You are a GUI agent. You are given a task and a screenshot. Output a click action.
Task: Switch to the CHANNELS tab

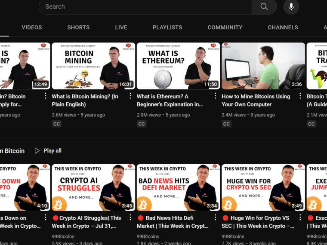[283, 27]
